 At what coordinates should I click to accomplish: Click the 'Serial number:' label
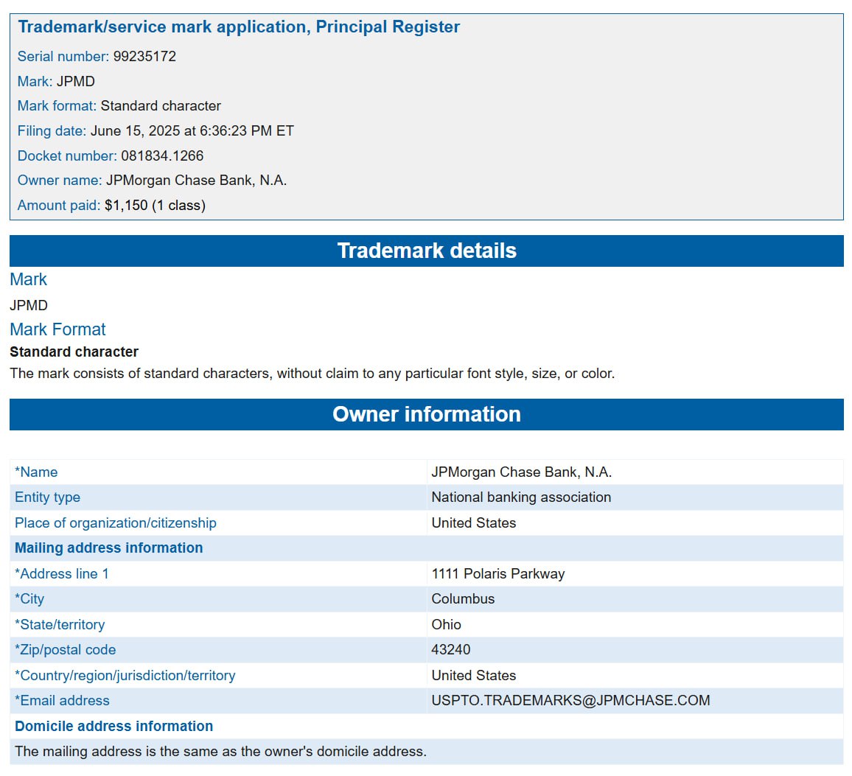(63, 57)
